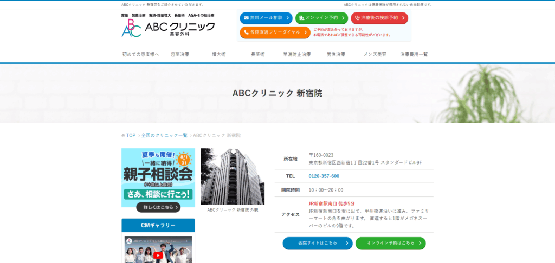Select 増大術 in the navigation bar
The width and height of the screenshot is (555, 263).
point(219,54)
